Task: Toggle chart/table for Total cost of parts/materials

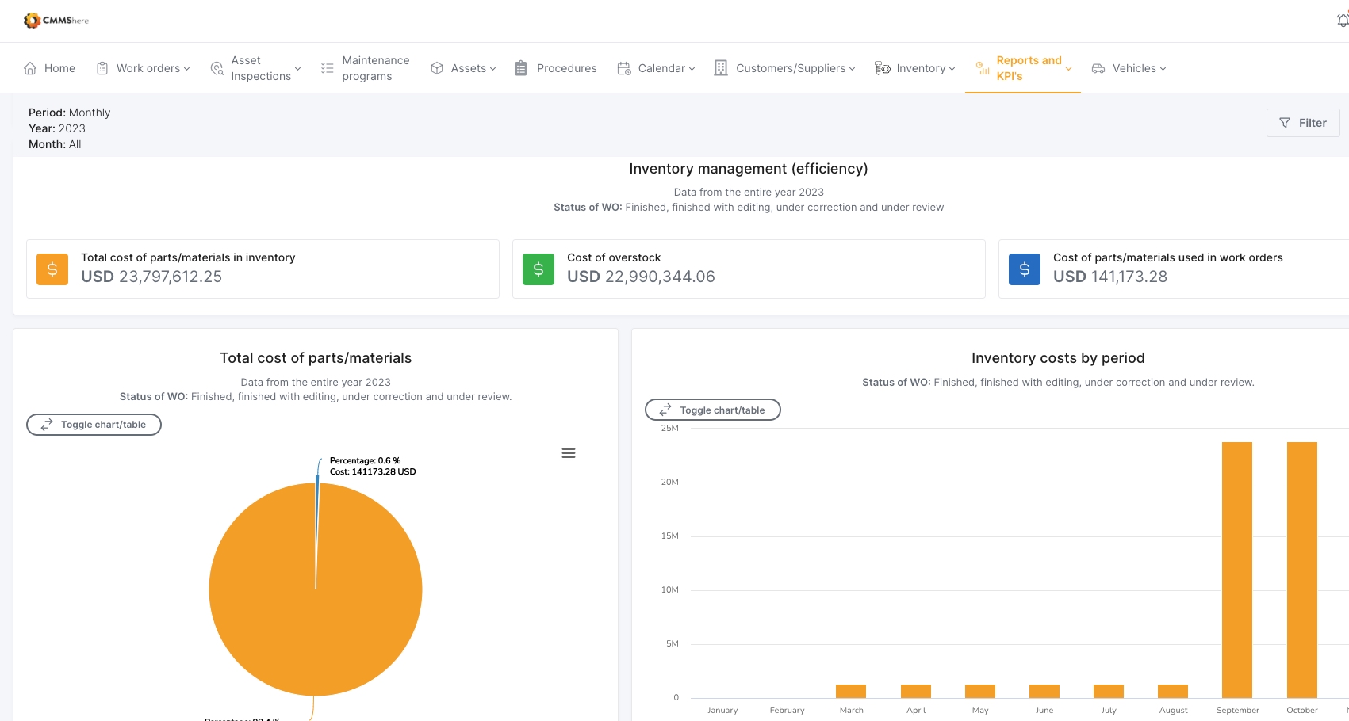Action: click(94, 425)
